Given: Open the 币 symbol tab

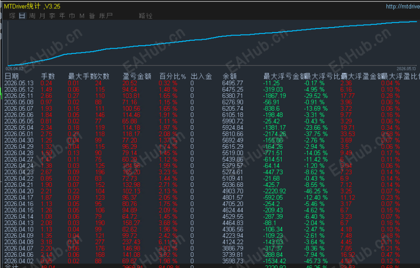Looking at the screenshot, I should [x=72, y=16].
